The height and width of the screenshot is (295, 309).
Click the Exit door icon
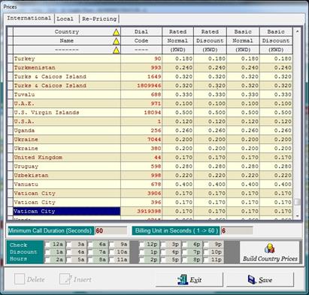point(182,279)
